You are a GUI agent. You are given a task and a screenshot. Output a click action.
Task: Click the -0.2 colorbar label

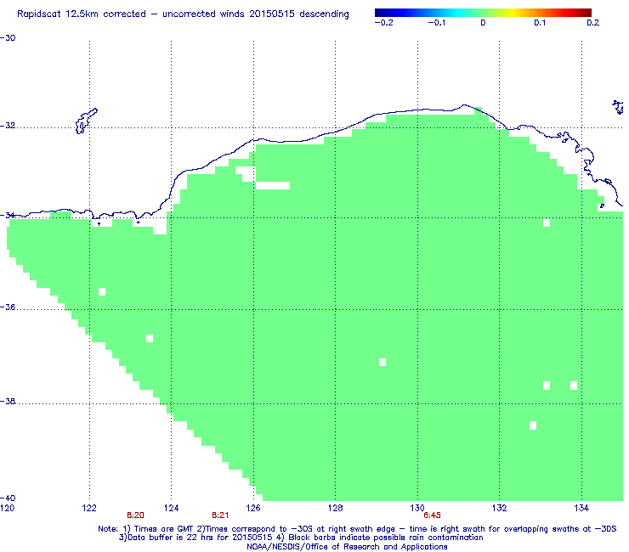coord(384,23)
